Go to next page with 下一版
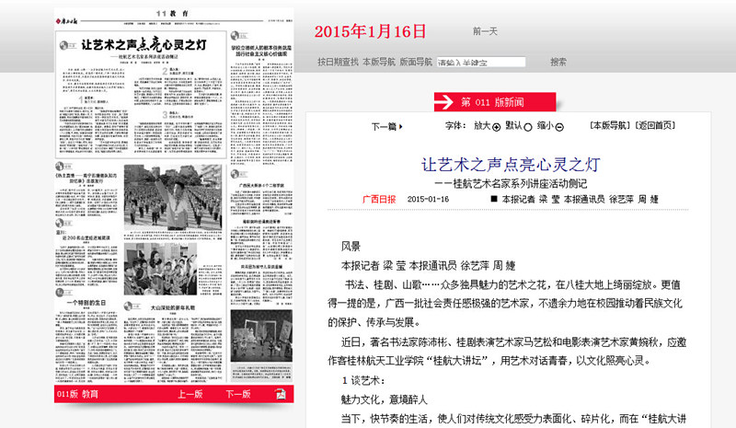 tap(237, 394)
